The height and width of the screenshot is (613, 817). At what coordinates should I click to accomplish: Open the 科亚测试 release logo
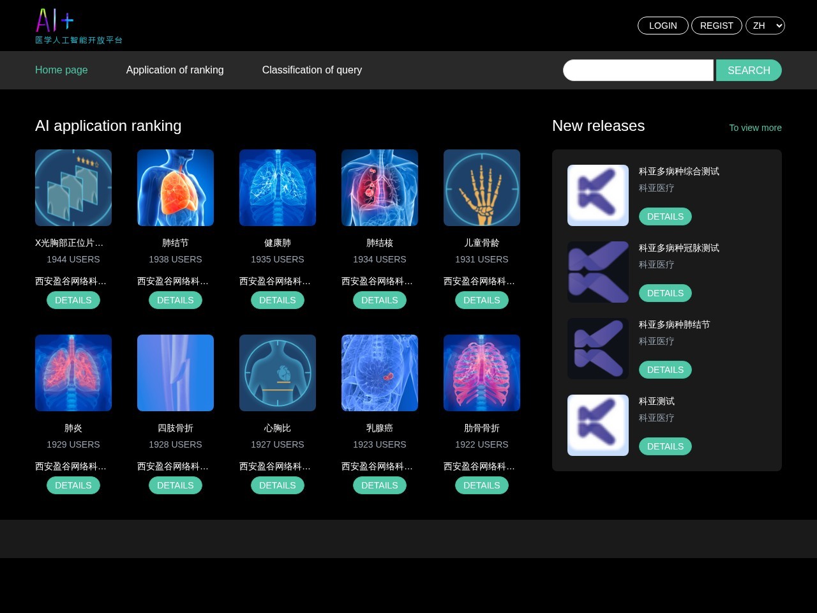(598, 425)
